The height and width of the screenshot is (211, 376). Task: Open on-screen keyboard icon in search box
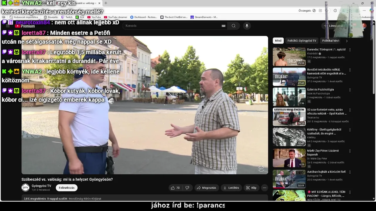pyautogui.click(x=224, y=26)
